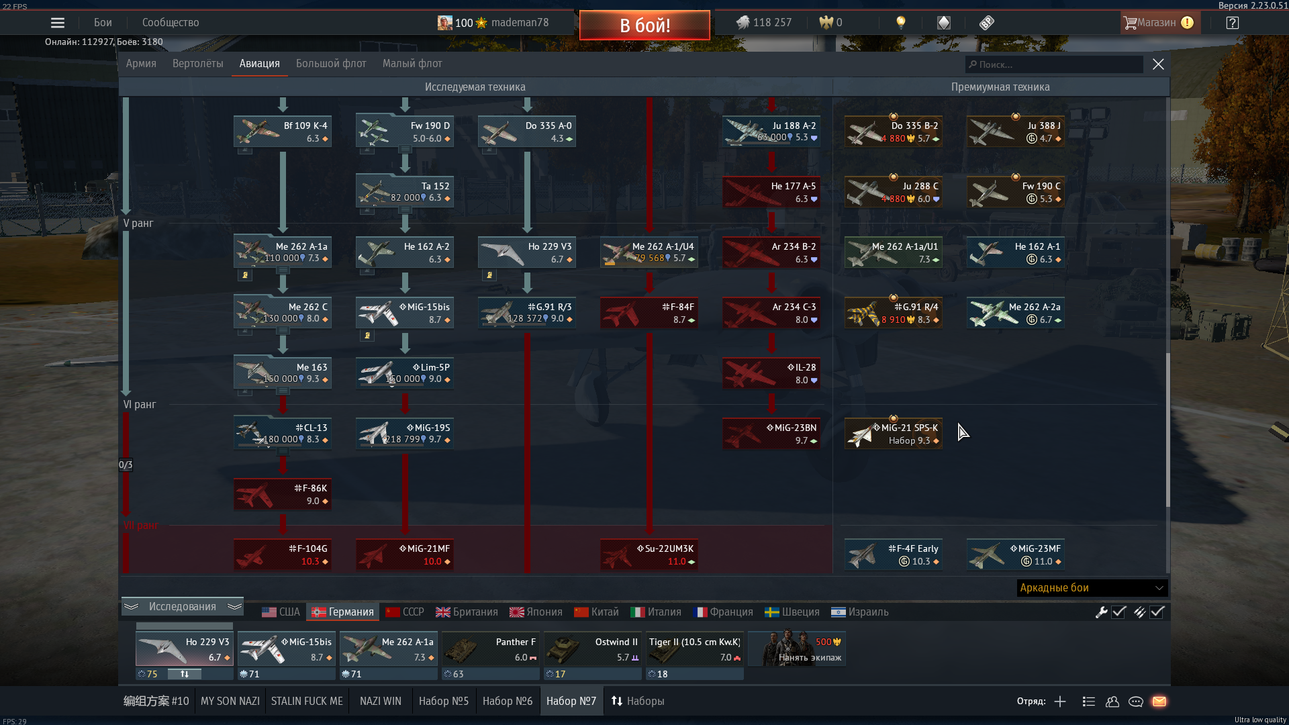Expand the Fw 190 D group folder

[405, 149]
